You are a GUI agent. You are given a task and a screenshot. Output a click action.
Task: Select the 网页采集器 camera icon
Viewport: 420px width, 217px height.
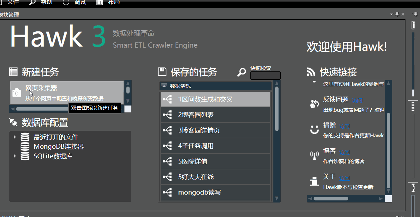point(17,92)
